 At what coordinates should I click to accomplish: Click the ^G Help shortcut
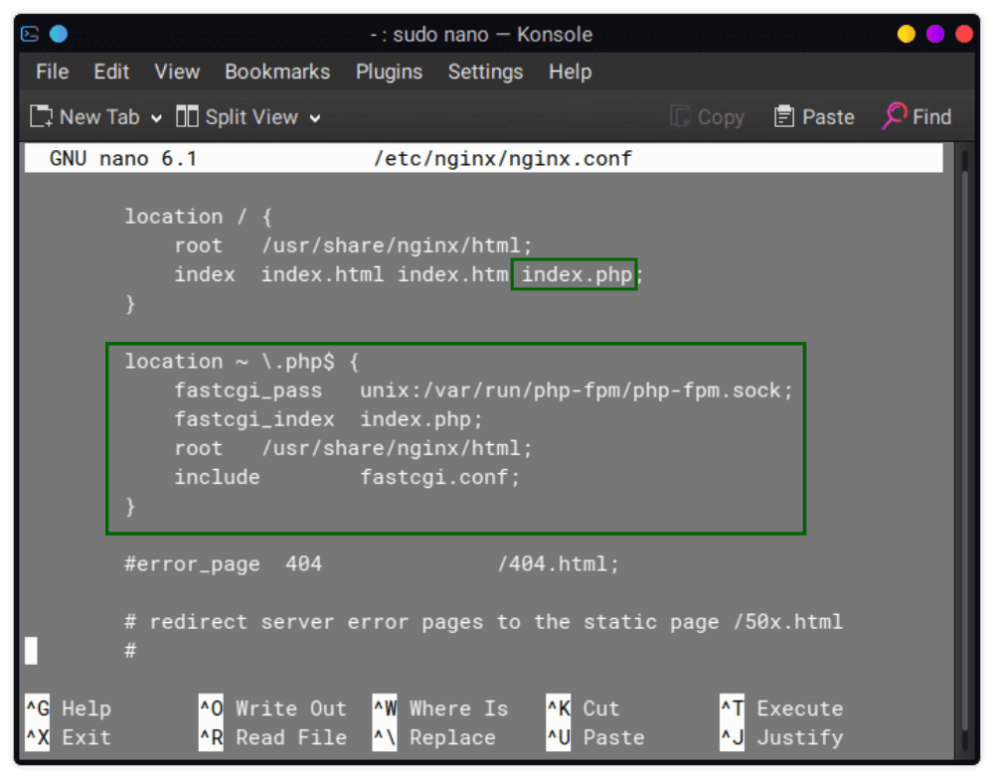click(69, 708)
